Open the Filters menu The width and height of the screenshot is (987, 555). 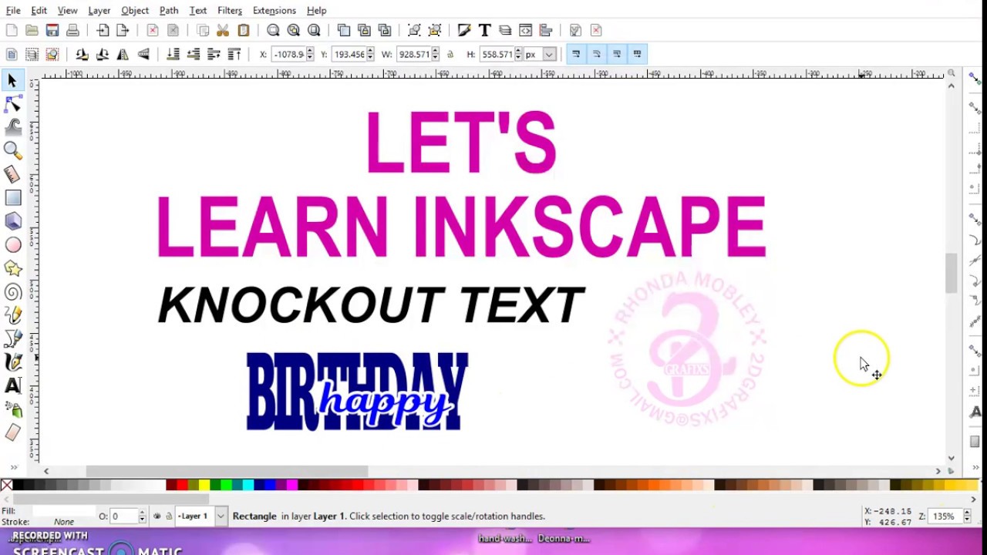click(x=230, y=10)
